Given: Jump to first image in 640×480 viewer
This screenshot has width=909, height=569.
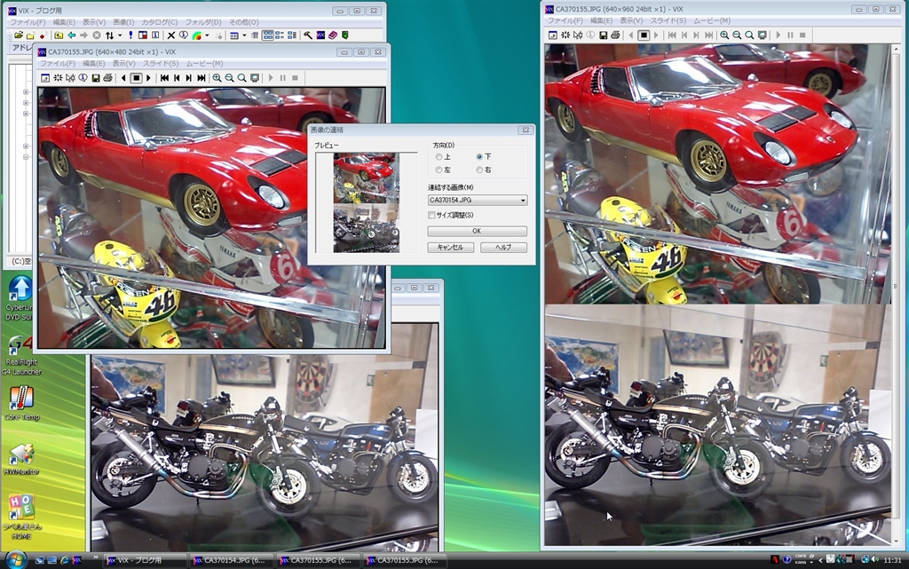Looking at the screenshot, I should tap(164, 77).
